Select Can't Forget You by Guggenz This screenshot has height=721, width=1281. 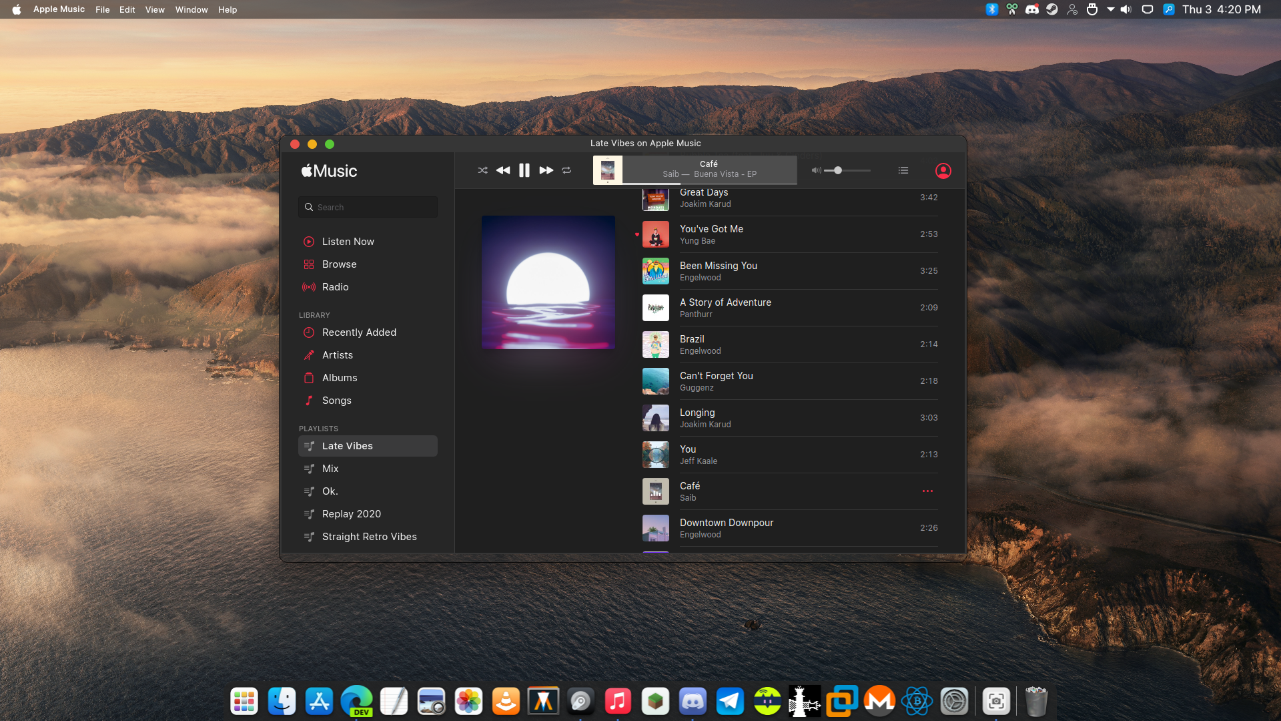tap(790, 381)
